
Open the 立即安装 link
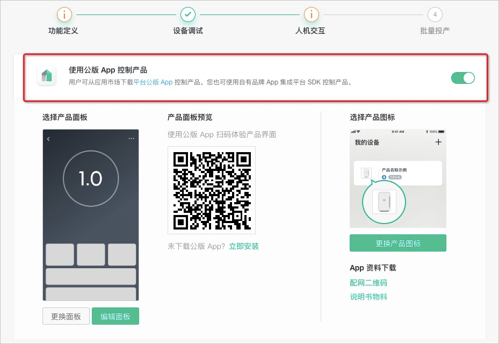point(244,246)
